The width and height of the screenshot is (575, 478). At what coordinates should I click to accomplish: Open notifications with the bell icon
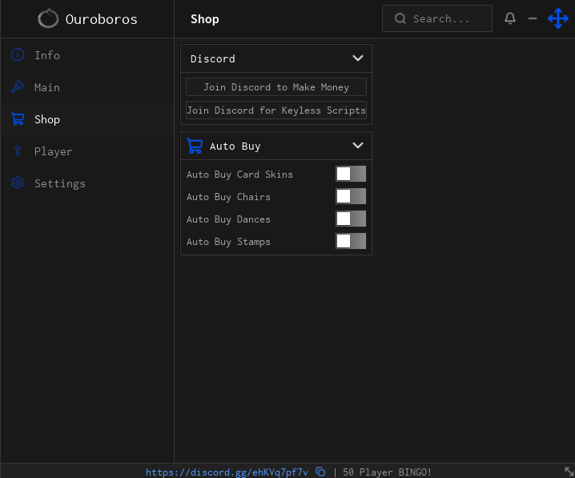pyautogui.click(x=509, y=18)
